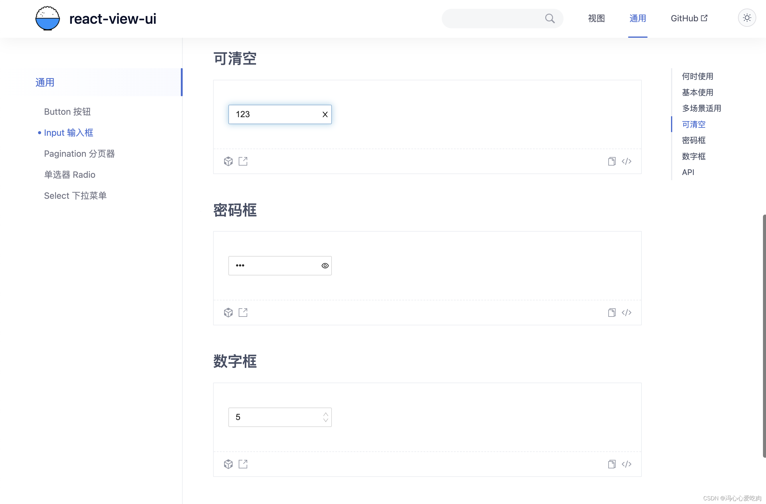Clear the input showing 123
766x504 pixels.
[325, 114]
